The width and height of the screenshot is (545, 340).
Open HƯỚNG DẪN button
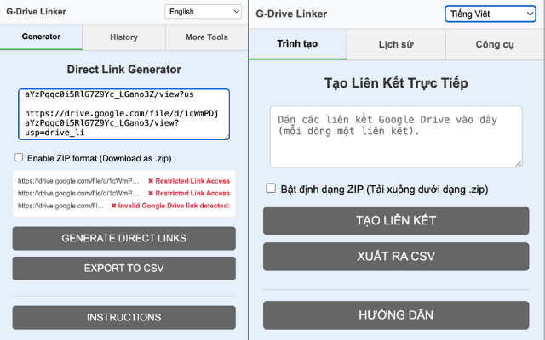[x=396, y=315]
